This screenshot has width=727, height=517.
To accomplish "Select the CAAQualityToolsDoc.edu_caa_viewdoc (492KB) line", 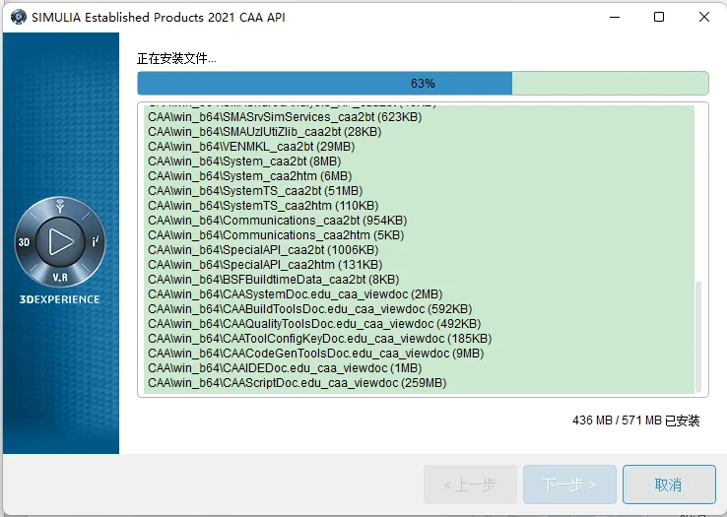I will point(314,324).
